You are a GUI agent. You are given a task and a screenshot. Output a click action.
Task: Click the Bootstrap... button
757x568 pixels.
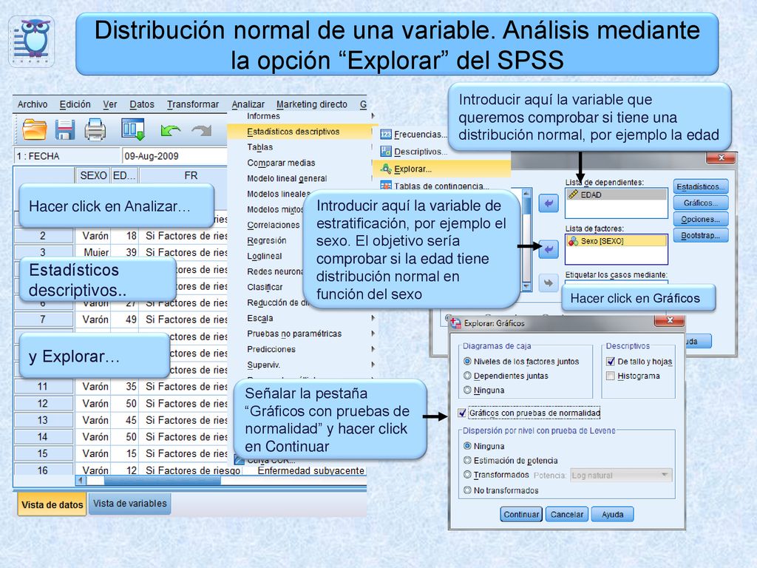point(701,236)
